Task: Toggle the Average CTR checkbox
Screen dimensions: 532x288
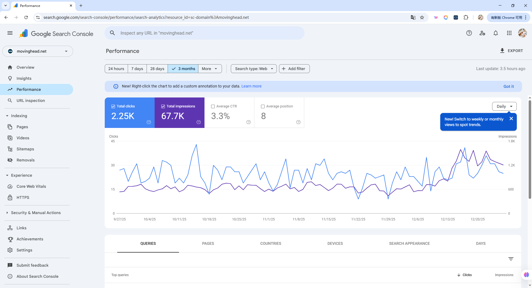Action: point(213,106)
